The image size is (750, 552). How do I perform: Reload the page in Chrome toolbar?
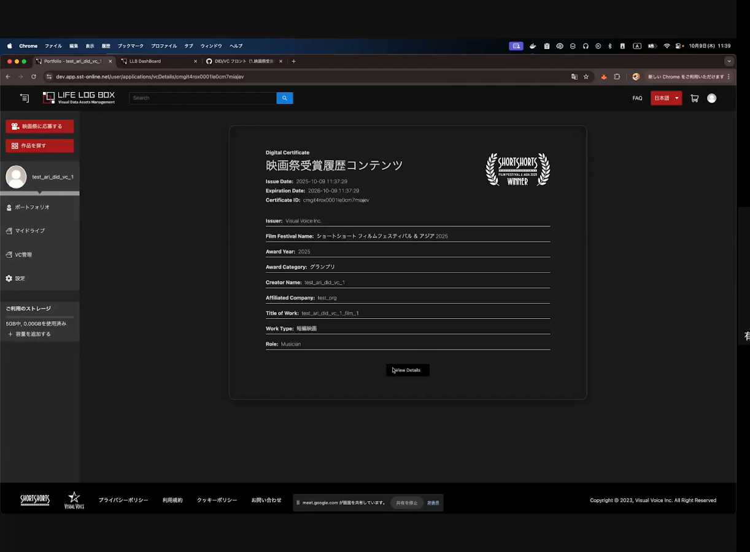tap(34, 77)
